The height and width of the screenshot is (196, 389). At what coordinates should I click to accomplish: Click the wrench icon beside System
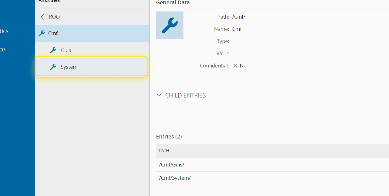pyautogui.click(x=53, y=67)
